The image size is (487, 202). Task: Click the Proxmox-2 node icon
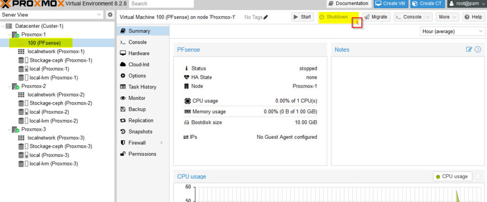click(16, 86)
